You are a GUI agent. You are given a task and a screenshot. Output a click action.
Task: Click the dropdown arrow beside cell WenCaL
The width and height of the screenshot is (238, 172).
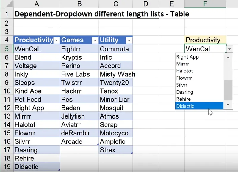click(x=229, y=49)
